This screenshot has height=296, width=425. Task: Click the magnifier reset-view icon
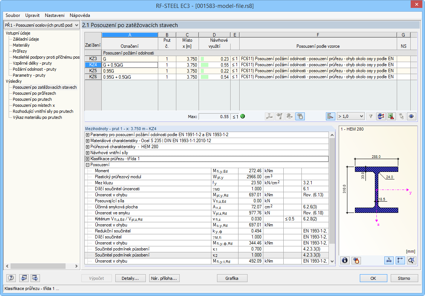pyautogui.click(x=411, y=260)
